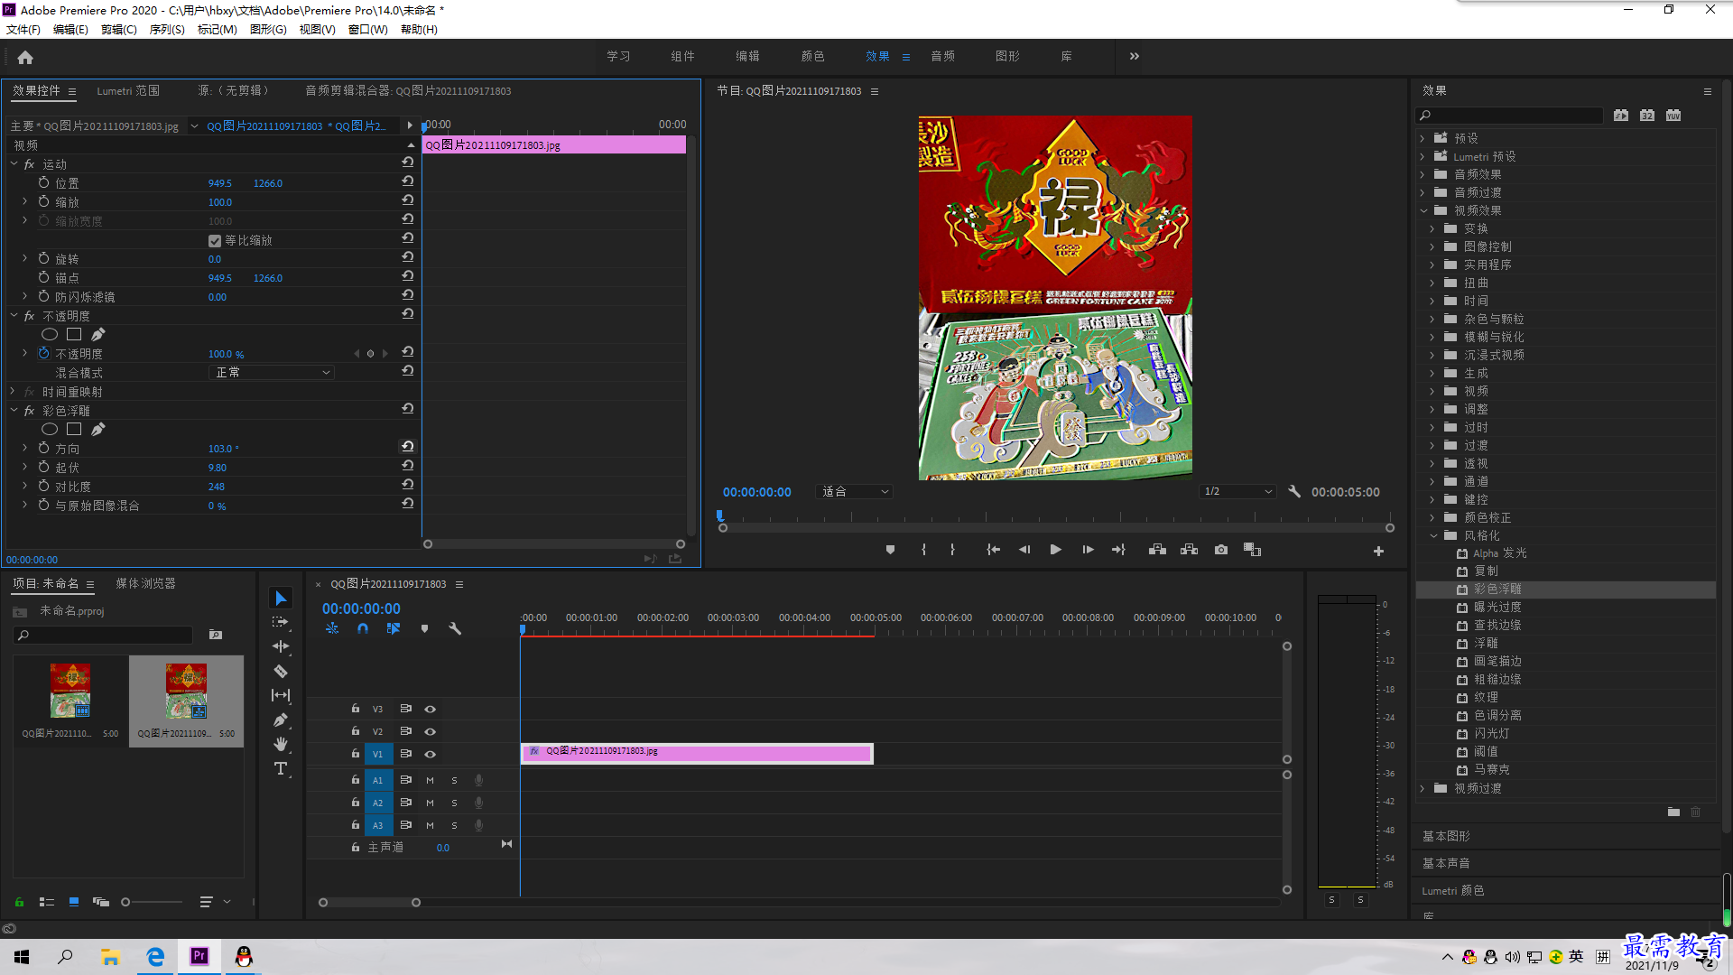Open 窗口(W) menu
Image resolution: width=1733 pixels, height=975 pixels.
pos(368,30)
